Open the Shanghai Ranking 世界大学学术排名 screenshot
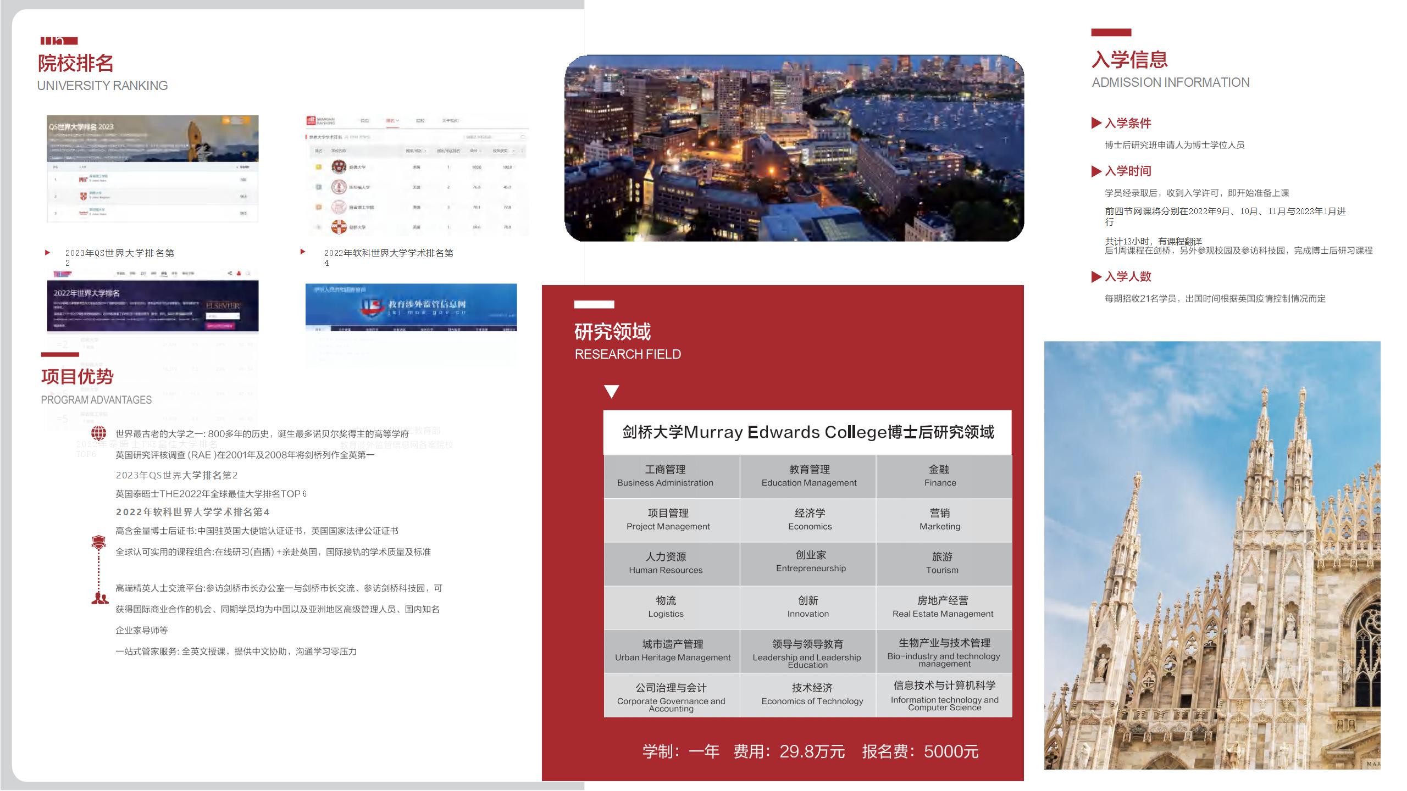This screenshot has height=791, width=1407. click(417, 175)
